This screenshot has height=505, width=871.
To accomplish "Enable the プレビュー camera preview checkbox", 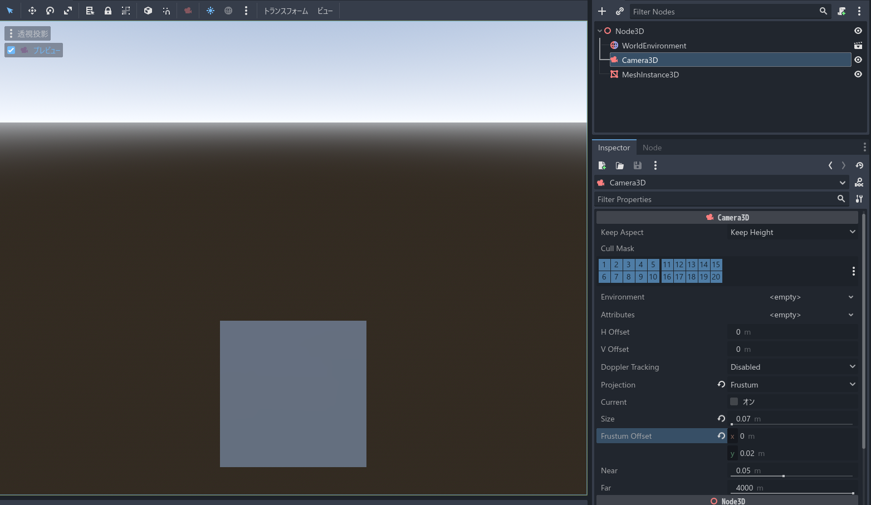I will point(11,50).
